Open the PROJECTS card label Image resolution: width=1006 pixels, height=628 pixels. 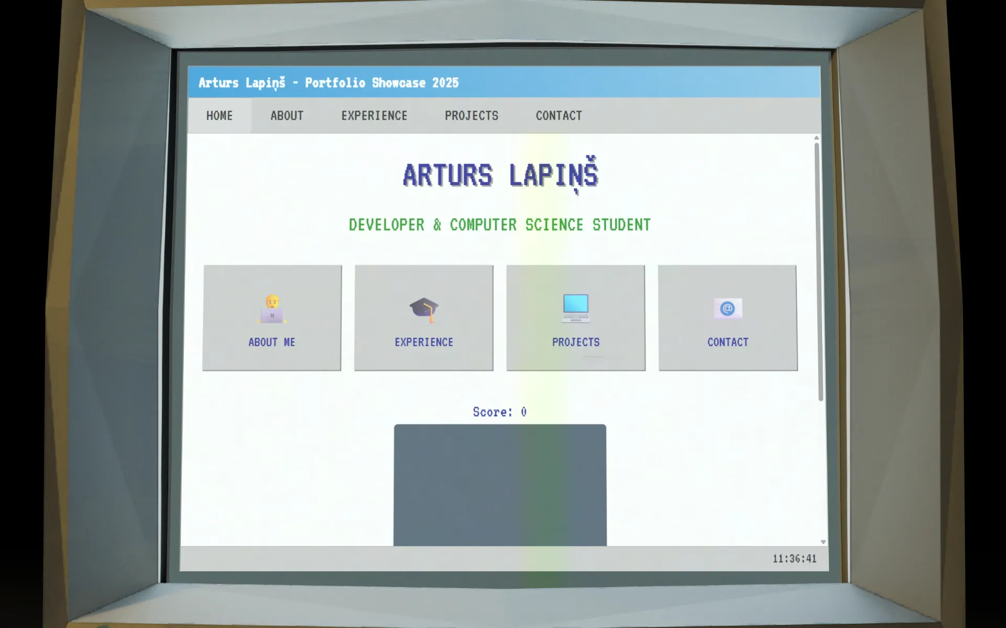576,342
